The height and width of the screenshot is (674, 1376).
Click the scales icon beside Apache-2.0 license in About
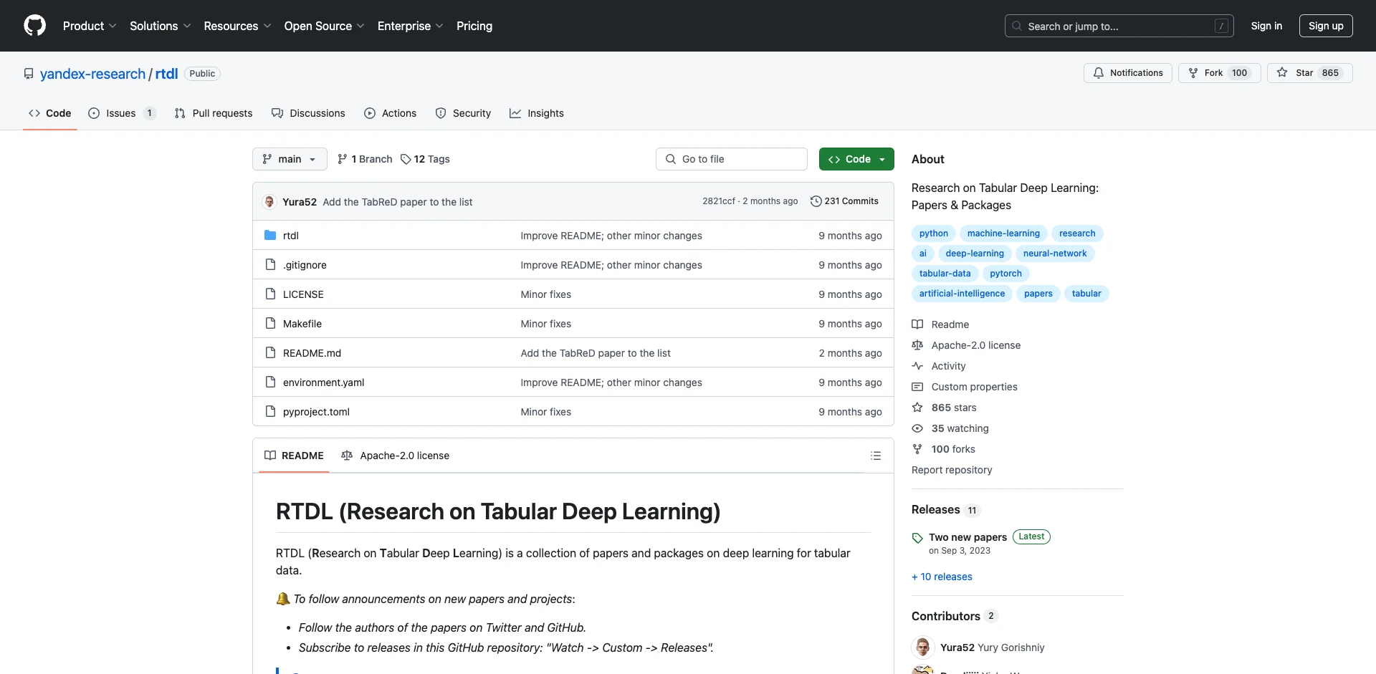(917, 345)
